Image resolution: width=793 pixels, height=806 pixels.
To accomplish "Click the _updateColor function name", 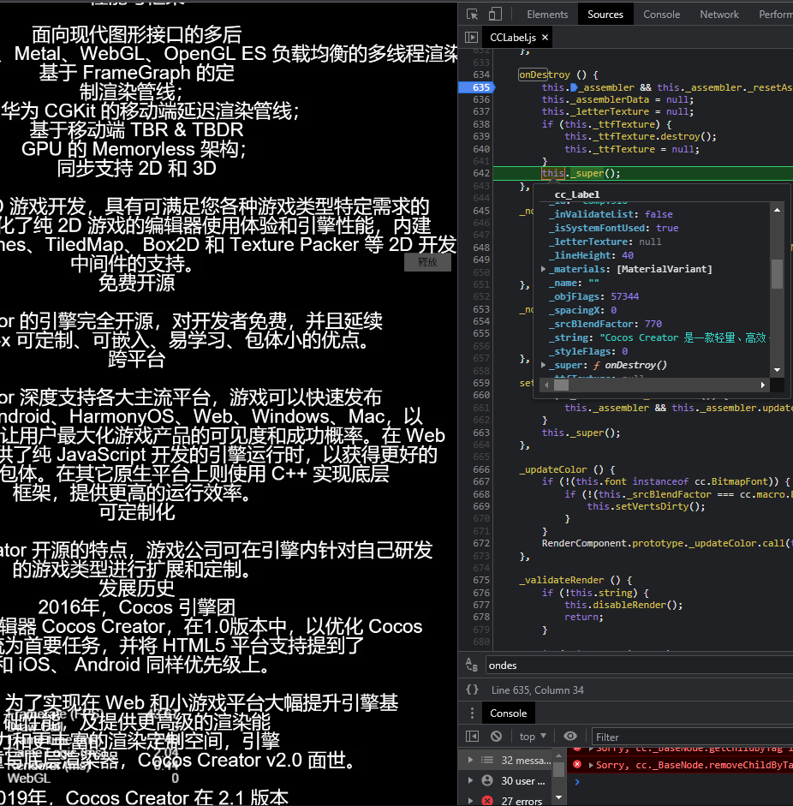I will tap(552, 469).
